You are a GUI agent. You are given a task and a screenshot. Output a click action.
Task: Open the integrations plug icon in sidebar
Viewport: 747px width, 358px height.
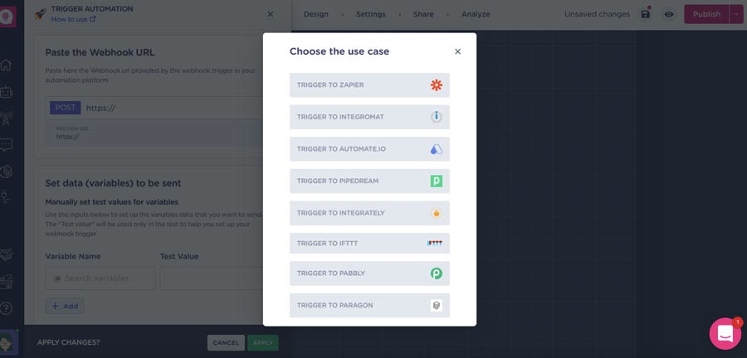tap(5, 197)
